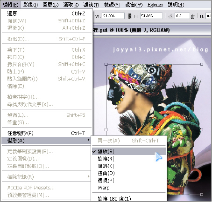Click the top-center transform handle
The width and height of the screenshot is (212, 202).
(154, 64)
